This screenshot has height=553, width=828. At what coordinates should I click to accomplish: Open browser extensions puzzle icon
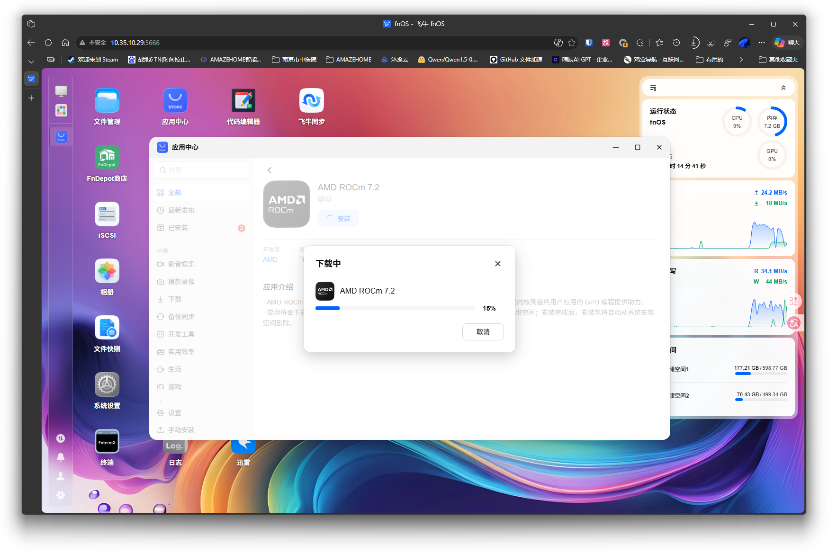click(640, 43)
